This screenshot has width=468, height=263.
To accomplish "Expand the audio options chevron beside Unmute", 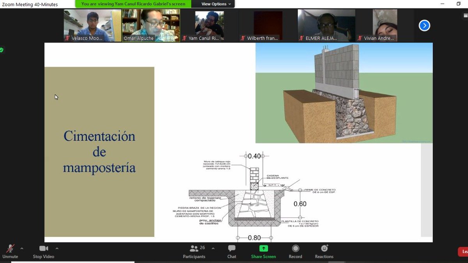I will point(21,249).
